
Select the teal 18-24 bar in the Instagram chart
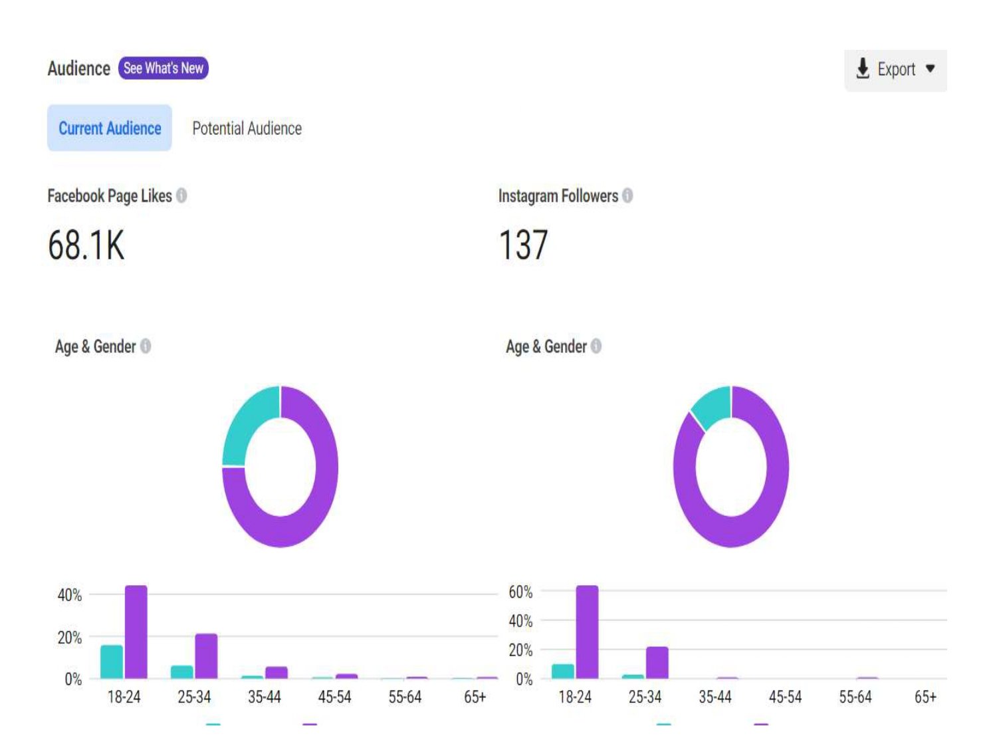[562, 671]
